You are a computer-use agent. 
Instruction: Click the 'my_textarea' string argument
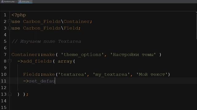(x=111, y=75)
